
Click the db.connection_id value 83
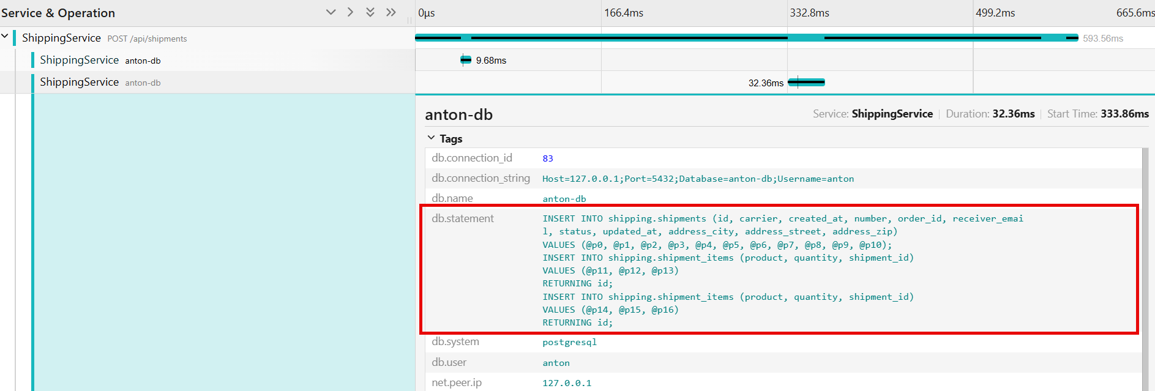(548, 158)
